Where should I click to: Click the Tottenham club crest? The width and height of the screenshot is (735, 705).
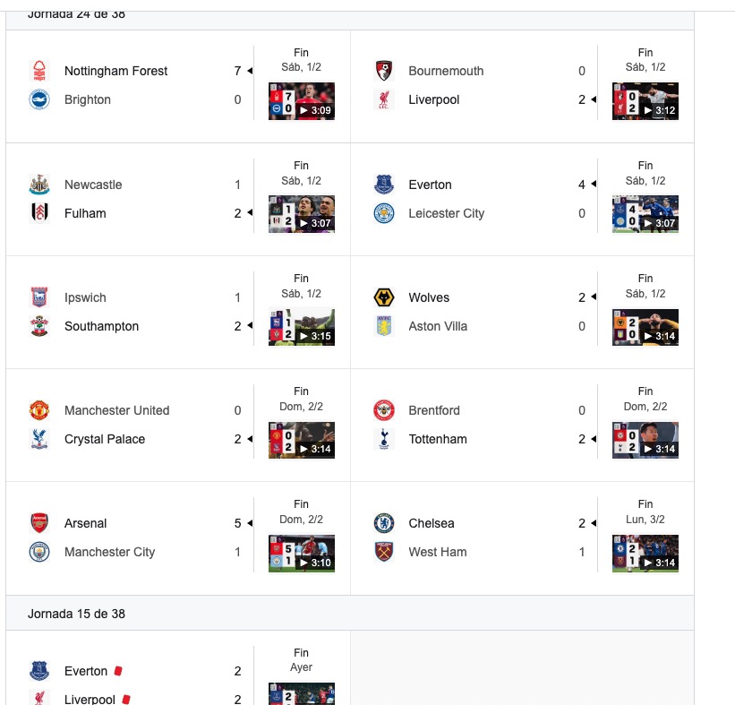click(x=384, y=439)
